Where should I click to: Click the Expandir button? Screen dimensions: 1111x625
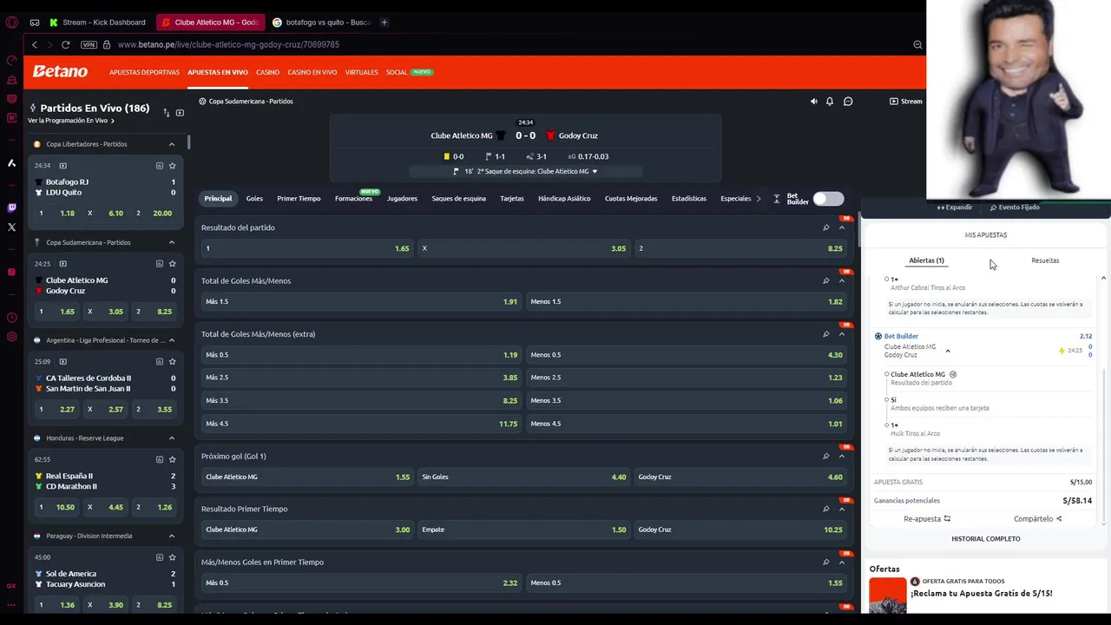(x=955, y=207)
